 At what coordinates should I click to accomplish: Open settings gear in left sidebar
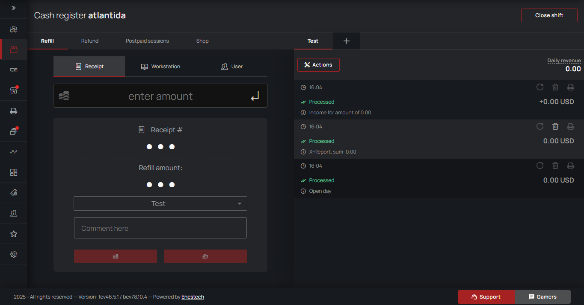click(14, 254)
